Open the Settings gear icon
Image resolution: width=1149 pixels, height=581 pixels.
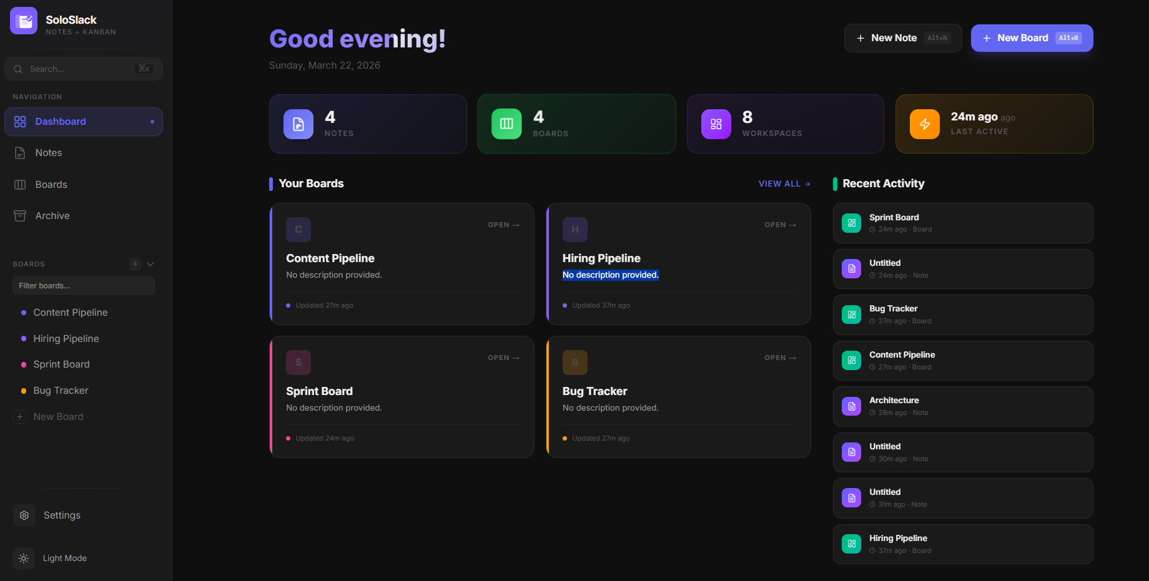click(x=24, y=515)
